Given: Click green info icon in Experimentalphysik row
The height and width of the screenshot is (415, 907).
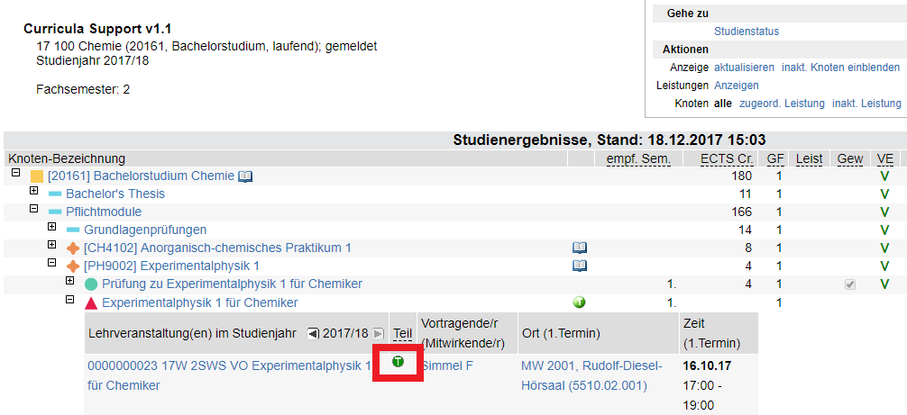Looking at the screenshot, I should [x=580, y=302].
